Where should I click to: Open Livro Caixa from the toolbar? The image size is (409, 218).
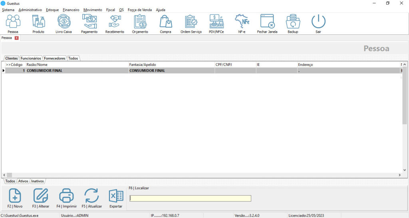64,23
